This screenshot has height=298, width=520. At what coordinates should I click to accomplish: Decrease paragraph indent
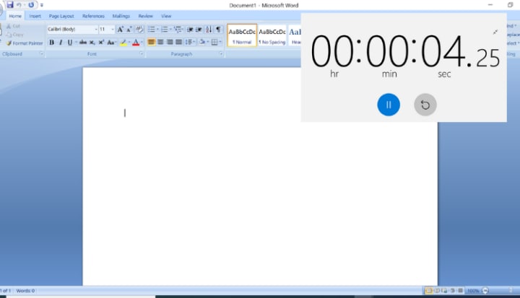click(x=190, y=30)
